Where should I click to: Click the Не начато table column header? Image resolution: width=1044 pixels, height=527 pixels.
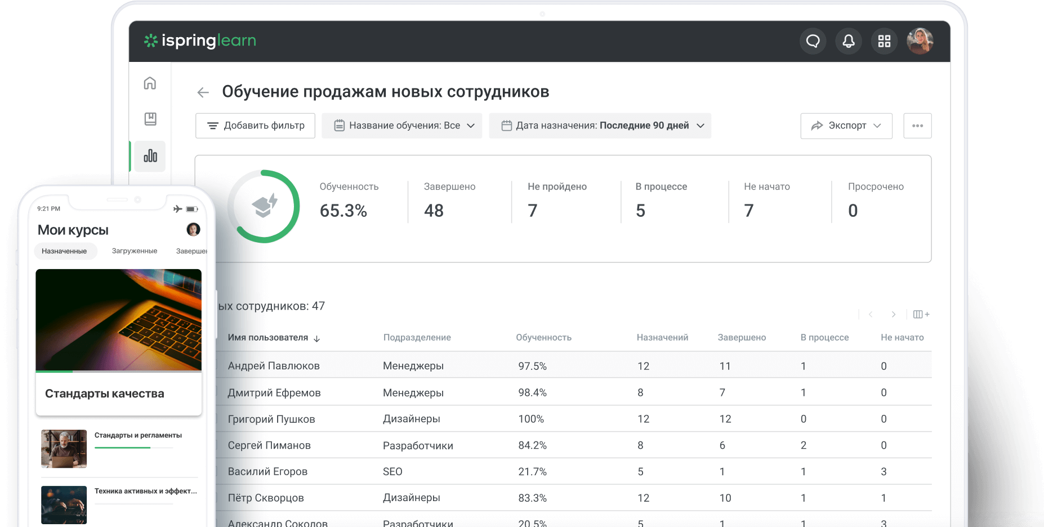[902, 338]
